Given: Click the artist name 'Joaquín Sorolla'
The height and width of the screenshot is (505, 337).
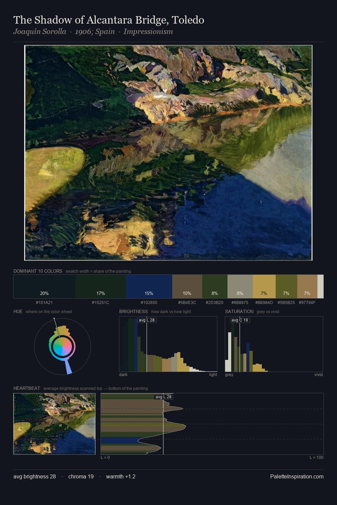Looking at the screenshot, I should point(40,32).
